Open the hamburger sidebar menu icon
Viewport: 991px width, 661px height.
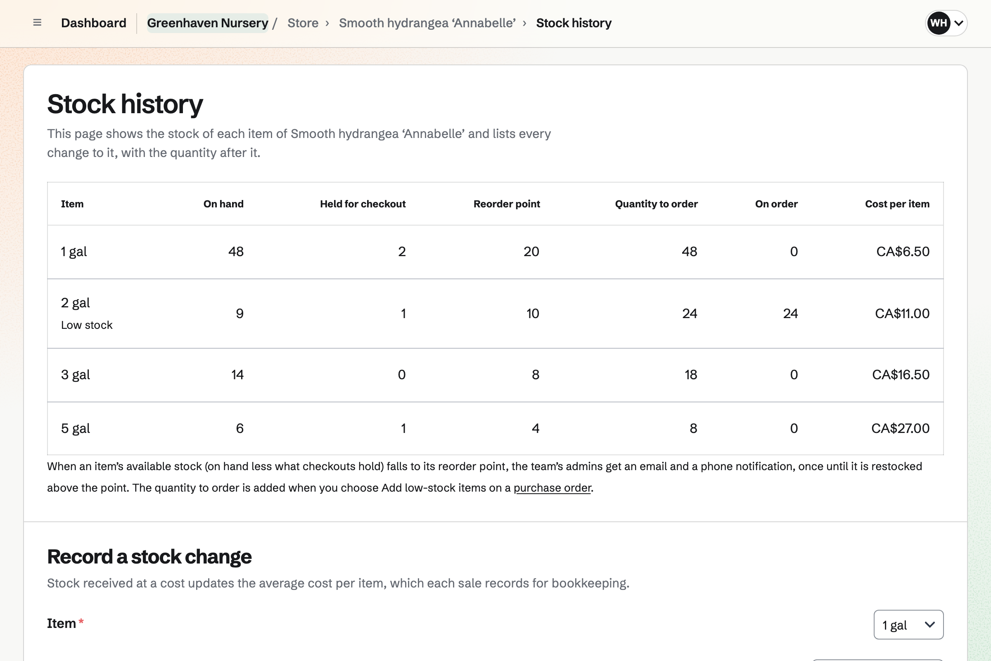pos(37,23)
